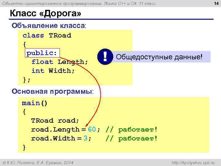Click the slide number 14
Screen dimensions: 221x166
click(216, 3)
